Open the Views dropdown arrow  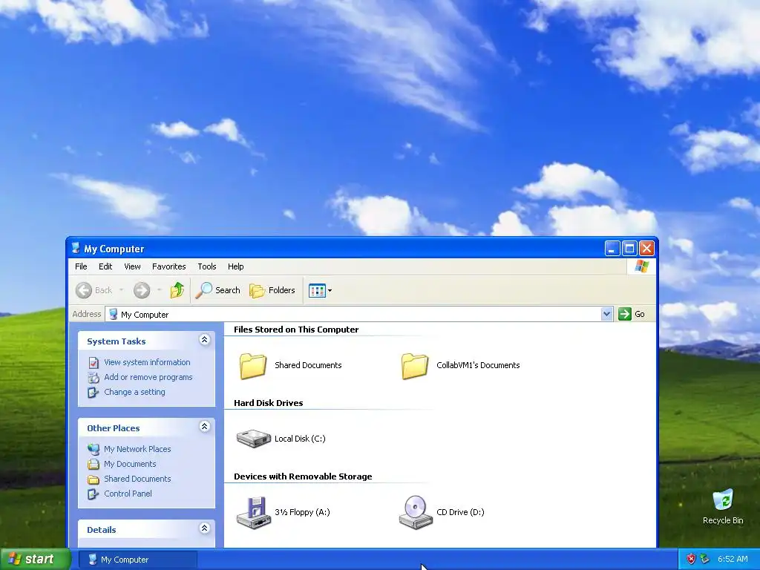click(x=330, y=291)
